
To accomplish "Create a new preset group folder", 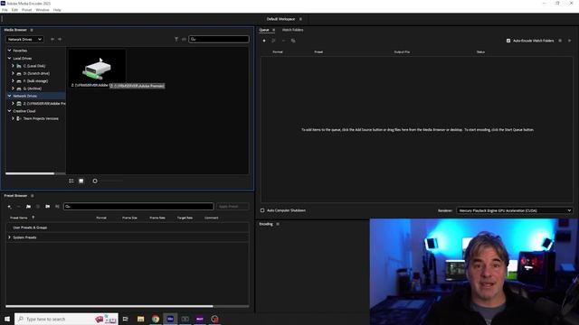I will [x=28, y=207].
